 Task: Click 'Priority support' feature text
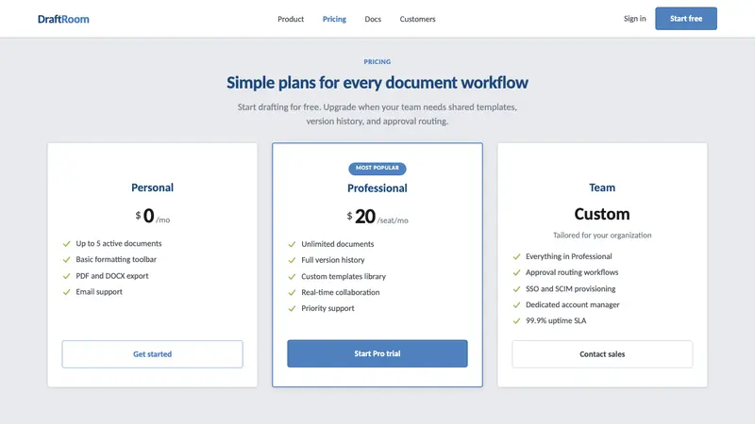(x=327, y=309)
